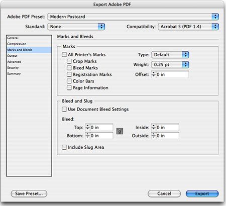
Task: Click the Offset stepper arrows
Action: click(154, 74)
